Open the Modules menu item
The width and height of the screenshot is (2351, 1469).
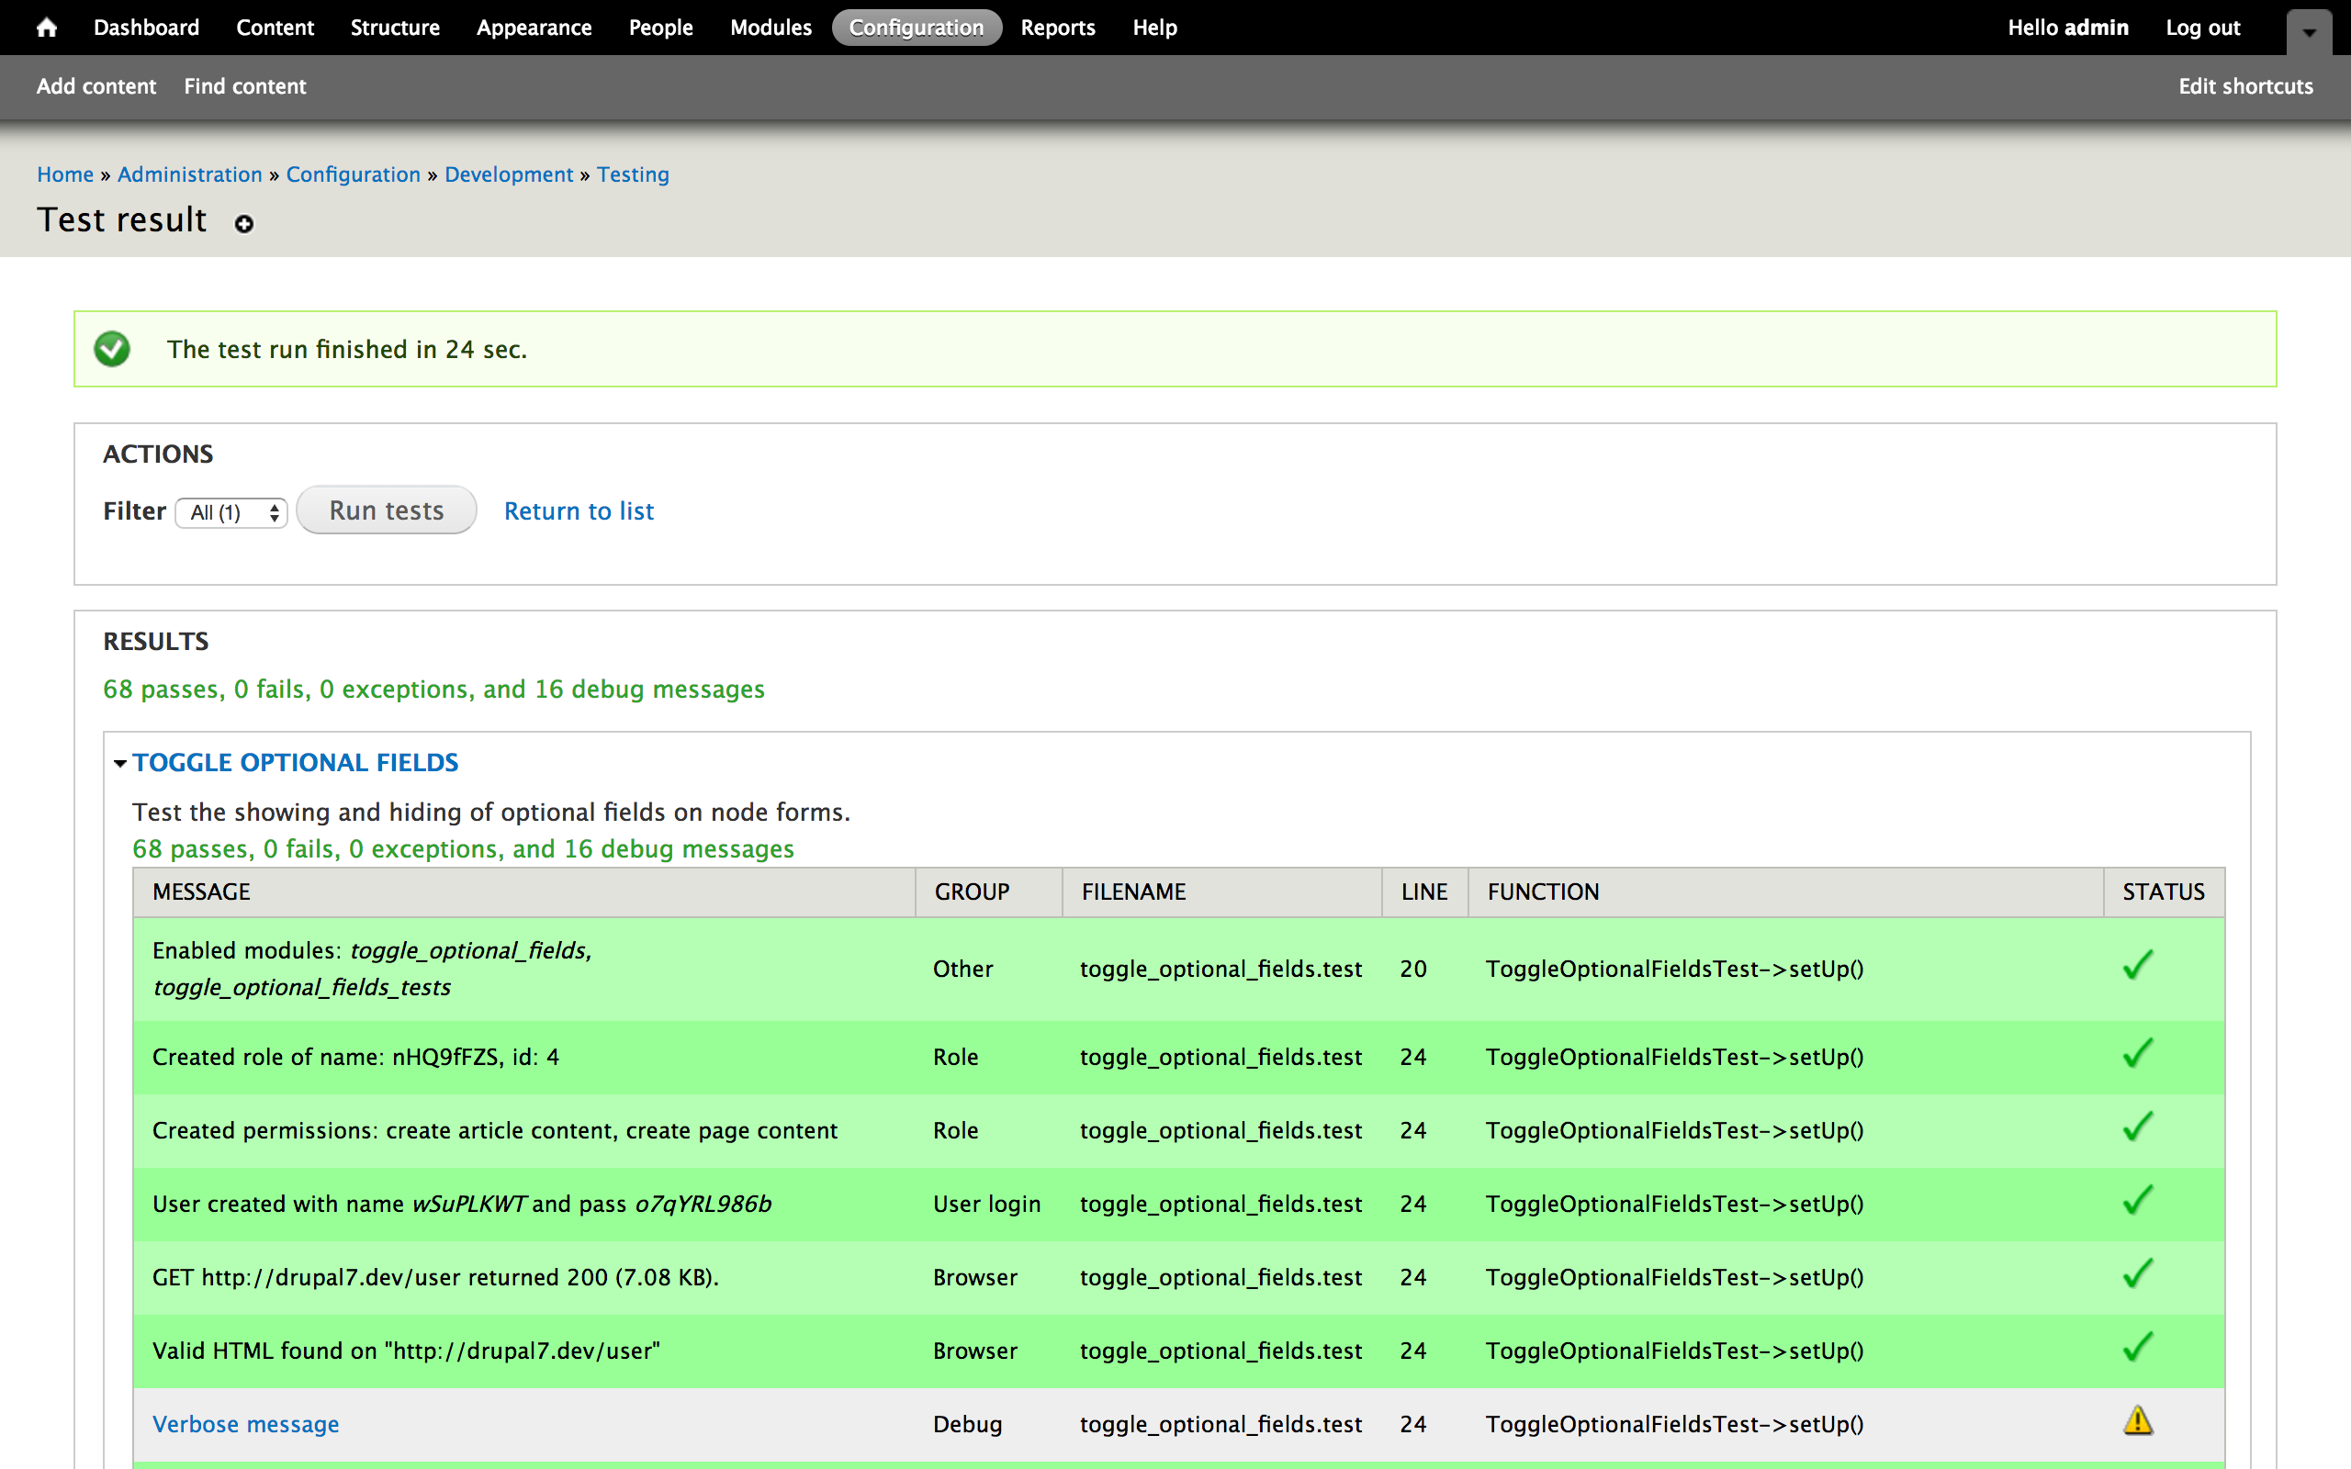[x=771, y=28]
